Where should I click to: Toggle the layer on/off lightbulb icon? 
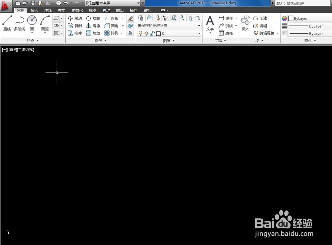[140, 33]
